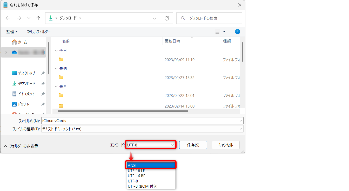Click the キャンセル button
349x191 pixels.
[x=226, y=145]
